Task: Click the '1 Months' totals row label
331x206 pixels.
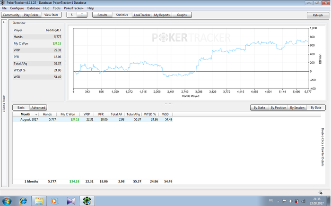Action: 31,181
